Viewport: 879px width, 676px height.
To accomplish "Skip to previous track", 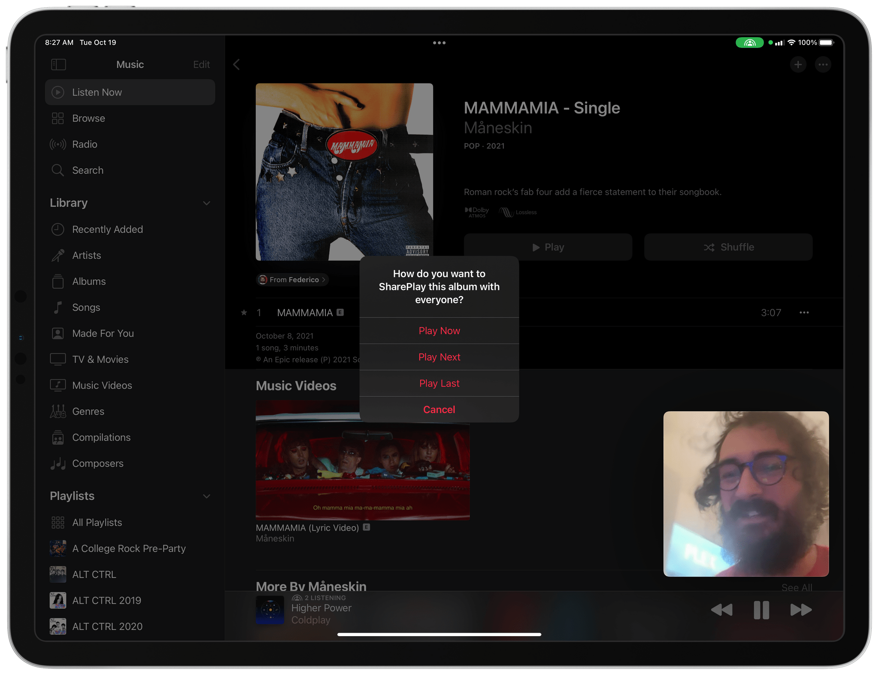I will point(721,610).
